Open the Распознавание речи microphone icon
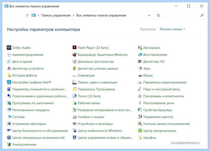The width and height of the screenshot is (210, 151). (x=140, y=103)
